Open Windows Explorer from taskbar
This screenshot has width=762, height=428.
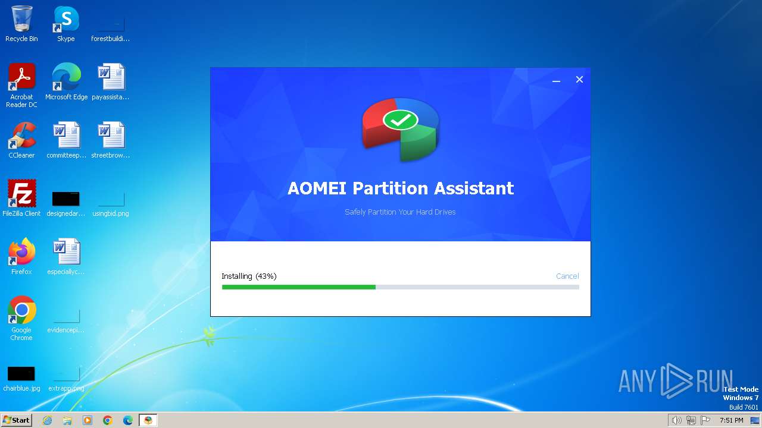67,420
